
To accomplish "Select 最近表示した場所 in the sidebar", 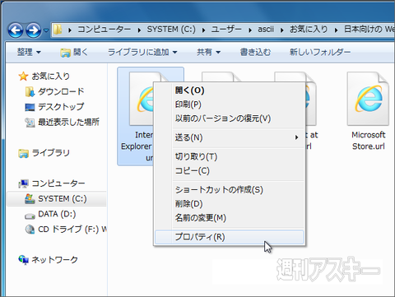I will pos(68,122).
